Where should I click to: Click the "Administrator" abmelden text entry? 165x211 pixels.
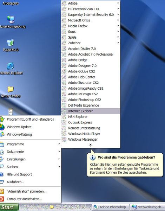pos(27,191)
